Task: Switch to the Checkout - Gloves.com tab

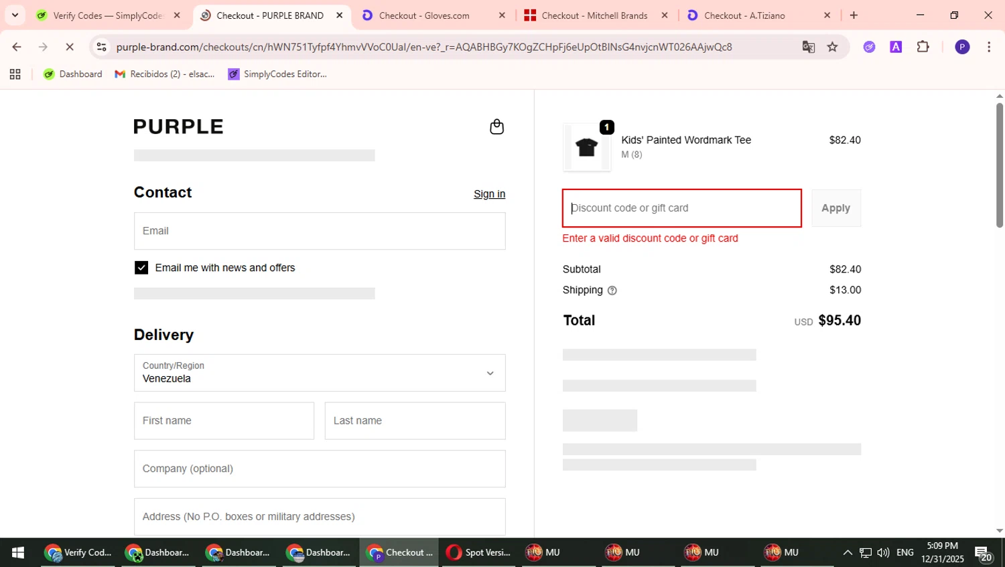Action: pyautogui.click(x=424, y=15)
